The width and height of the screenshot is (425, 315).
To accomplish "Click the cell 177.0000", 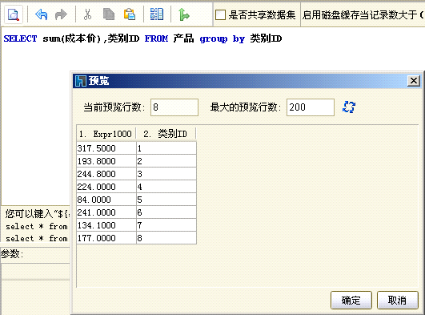I will (106, 238).
